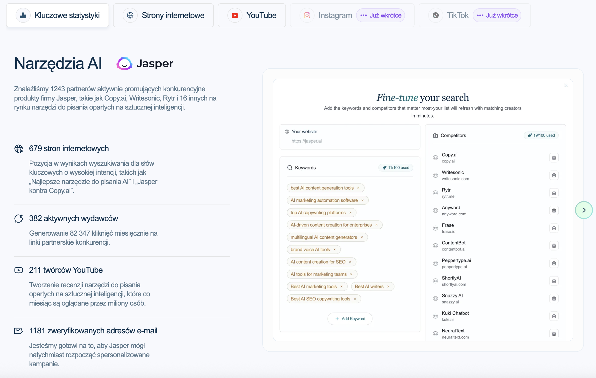Viewport: 596px width, 378px height.
Task: Click the Add Keyword button
Action: tap(350, 319)
